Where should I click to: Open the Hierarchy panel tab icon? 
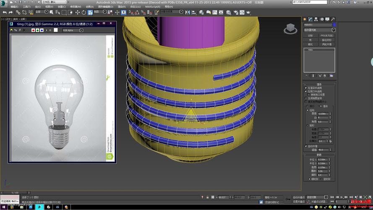(316, 19)
